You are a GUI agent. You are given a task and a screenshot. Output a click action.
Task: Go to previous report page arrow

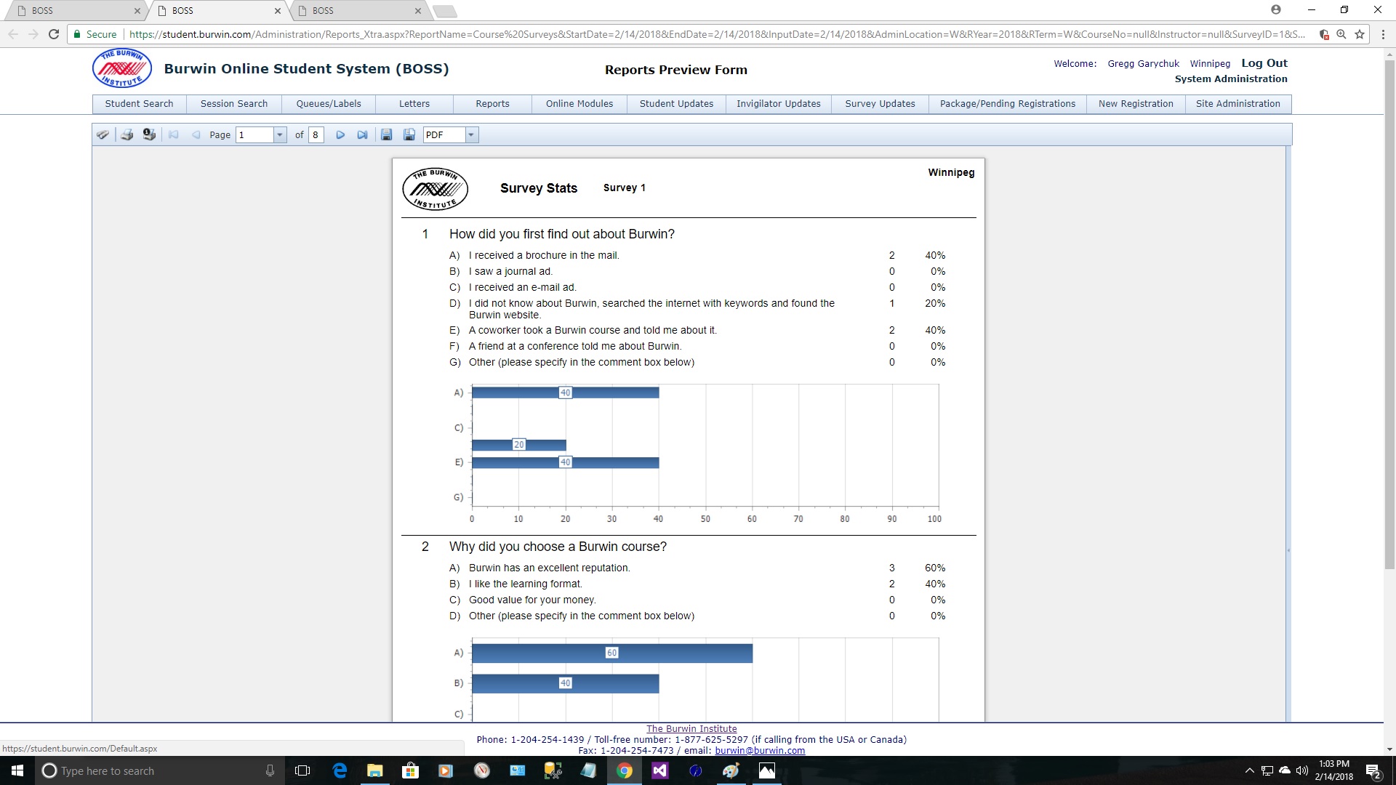coord(196,134)
